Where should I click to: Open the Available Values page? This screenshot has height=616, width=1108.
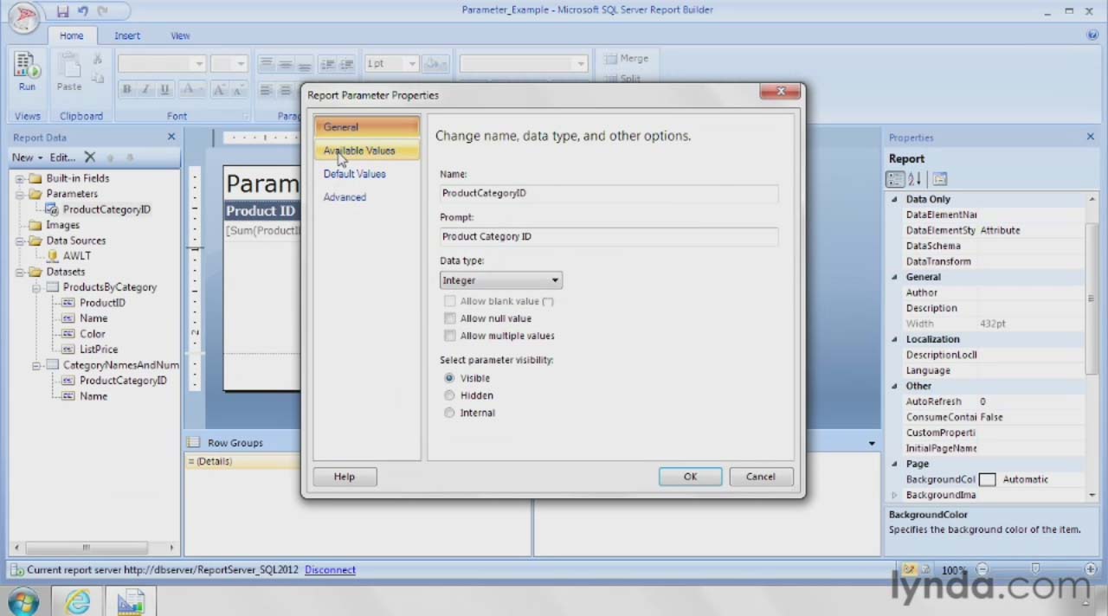coord(367,151)
